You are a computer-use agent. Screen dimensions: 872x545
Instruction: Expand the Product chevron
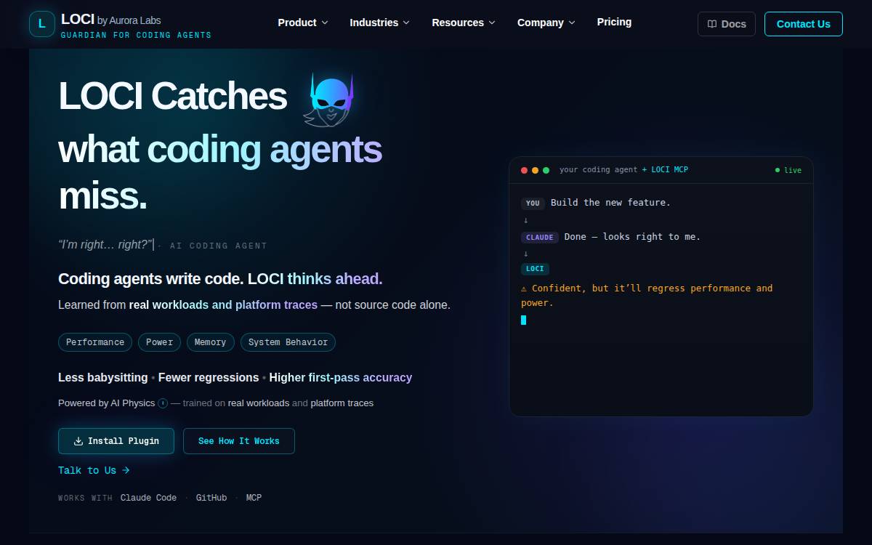pyautogui.click(x=325, y=23)
